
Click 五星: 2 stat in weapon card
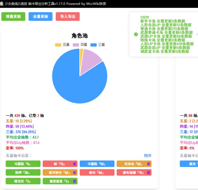click(189, 121)
